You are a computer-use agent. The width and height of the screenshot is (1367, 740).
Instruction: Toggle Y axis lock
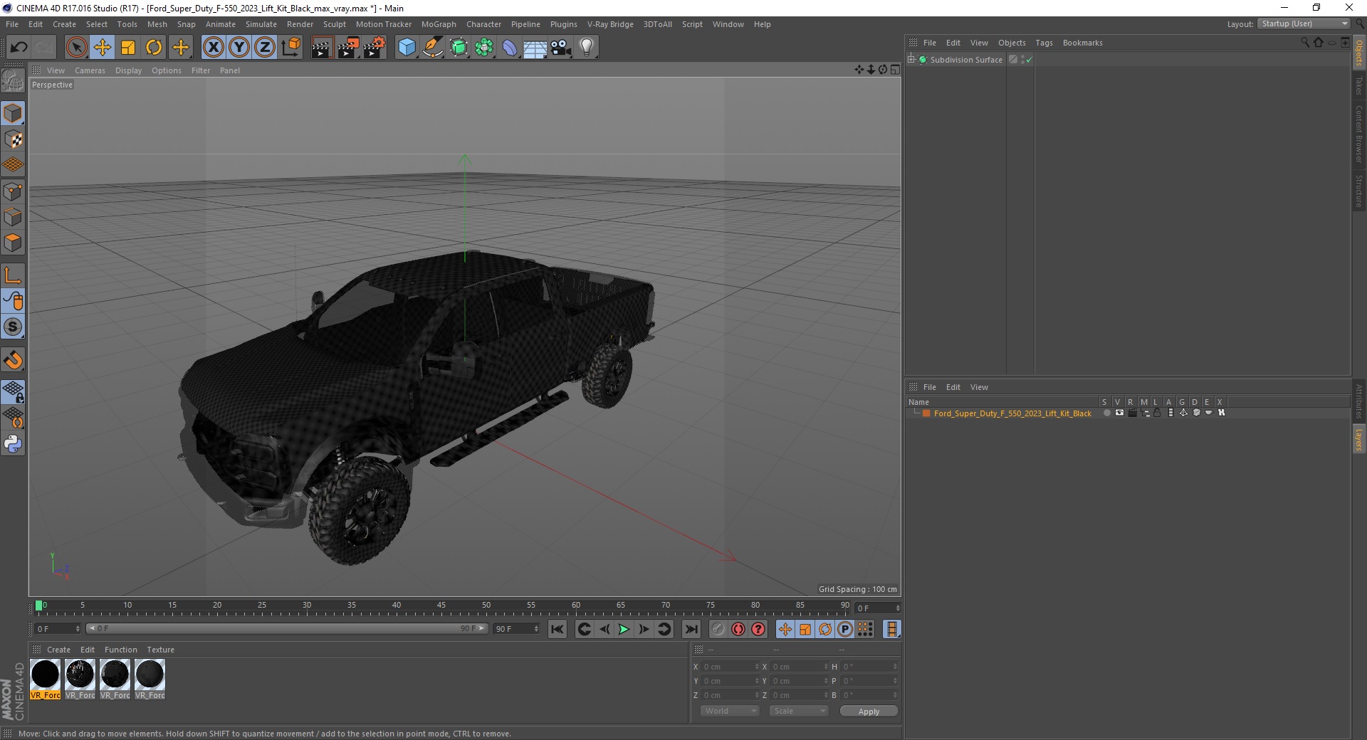[239, 48]
